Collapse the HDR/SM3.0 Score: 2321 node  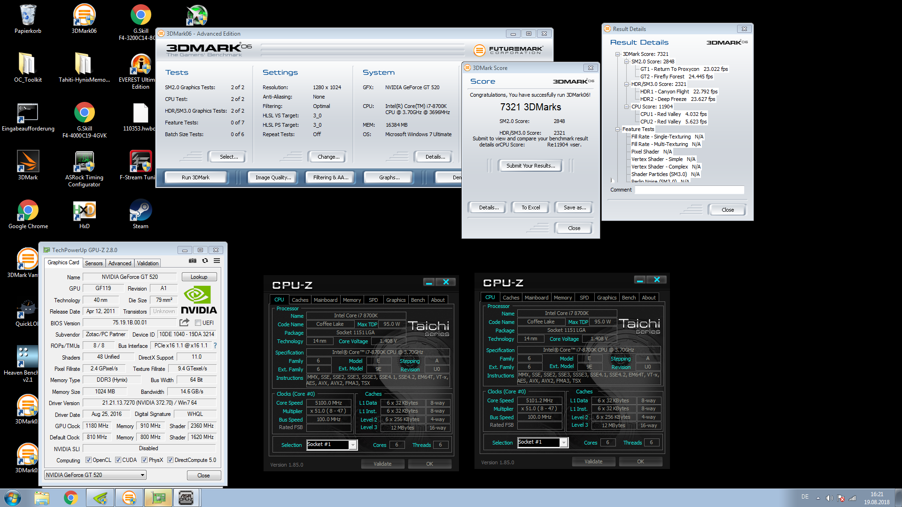point(626,84)
